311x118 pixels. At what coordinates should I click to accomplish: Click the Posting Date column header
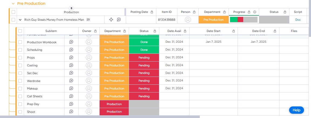pos(139,12)
